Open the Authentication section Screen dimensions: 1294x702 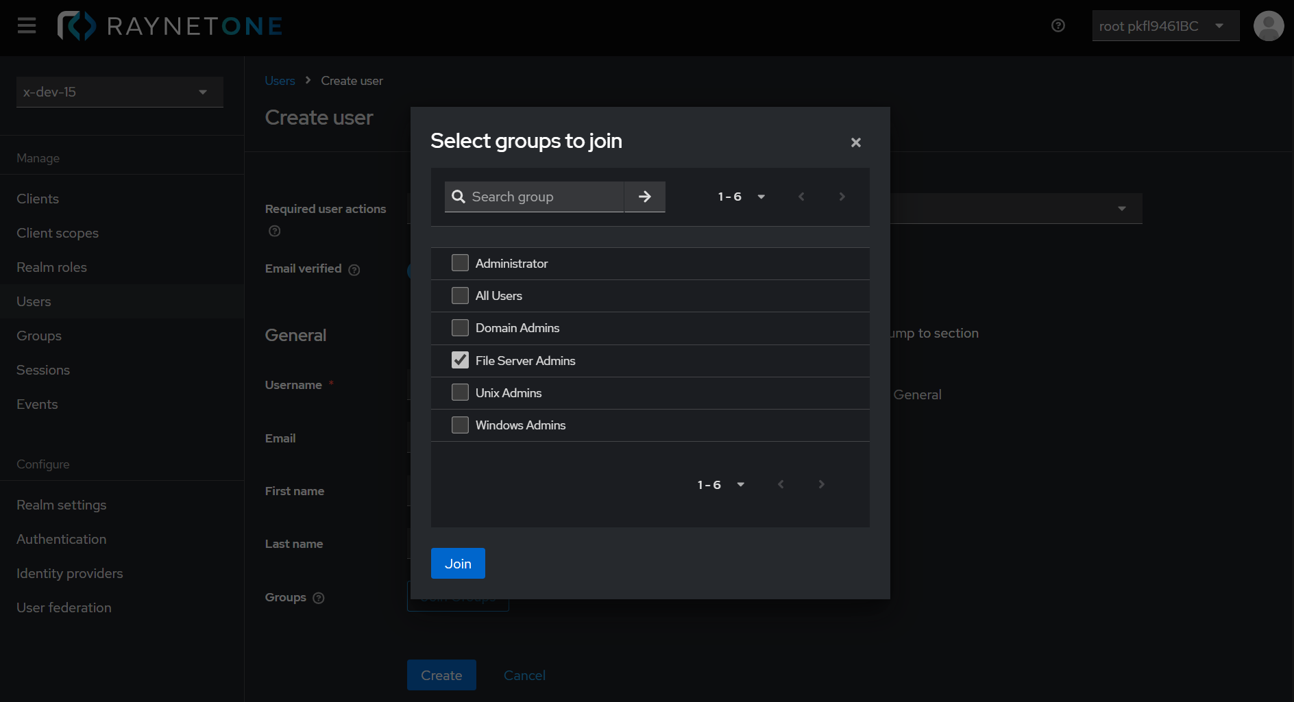[x=61, y=539]
